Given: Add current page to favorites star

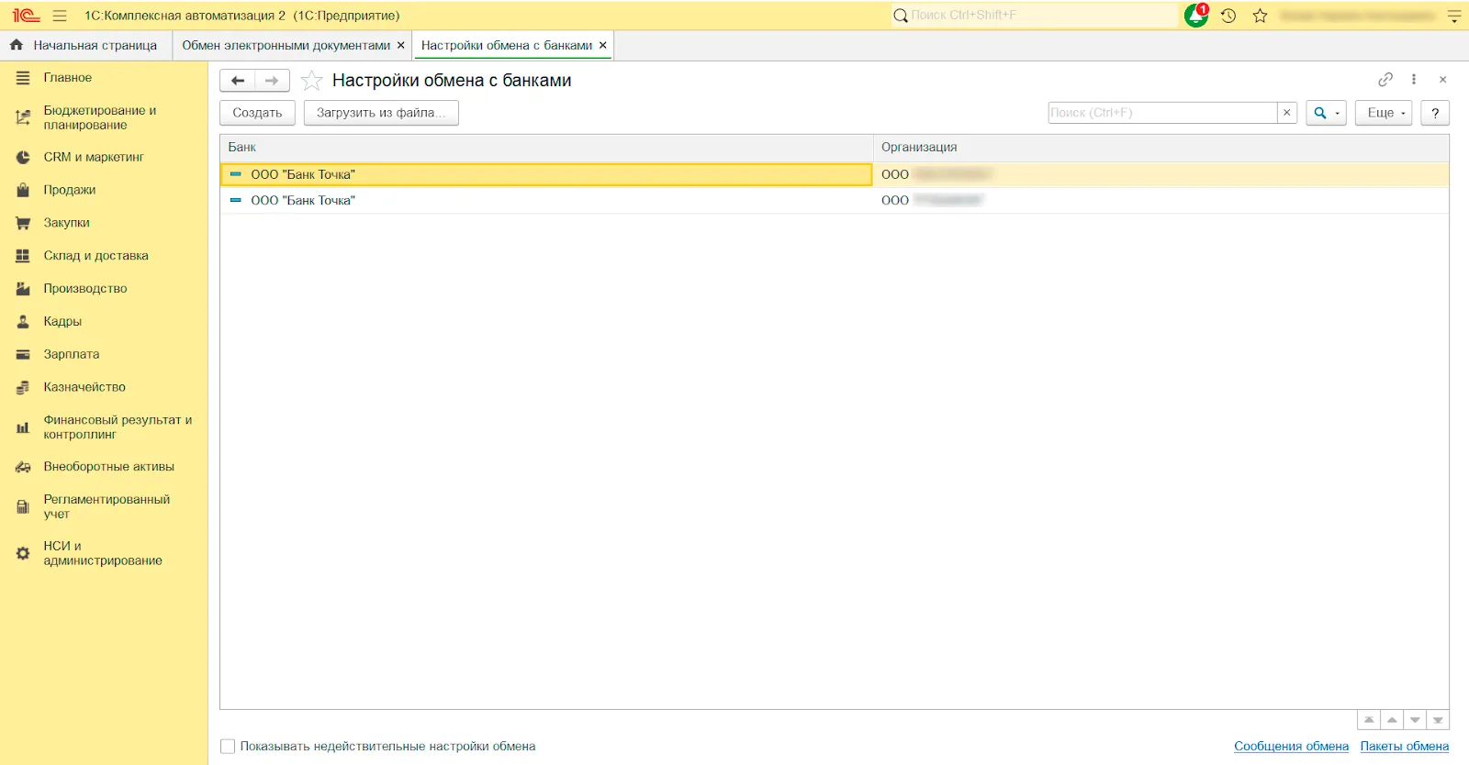Looking at the screenshot, I should 312,81.
